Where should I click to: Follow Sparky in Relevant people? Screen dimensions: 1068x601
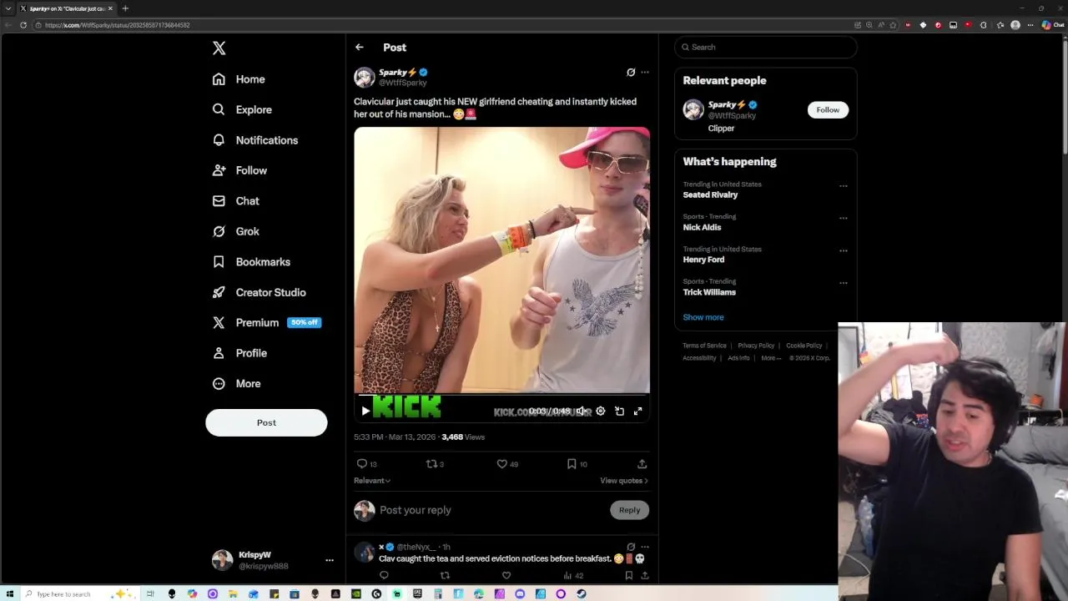(828, 110)
